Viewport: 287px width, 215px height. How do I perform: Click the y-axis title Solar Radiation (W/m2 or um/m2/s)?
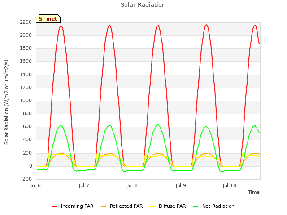6,102
